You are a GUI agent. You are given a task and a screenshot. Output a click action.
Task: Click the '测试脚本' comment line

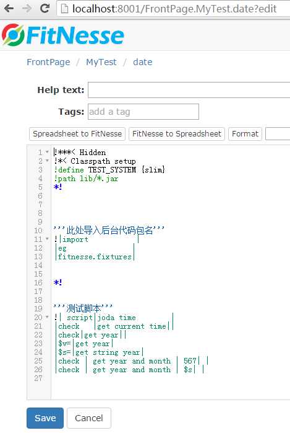click(x=83, y=308)
